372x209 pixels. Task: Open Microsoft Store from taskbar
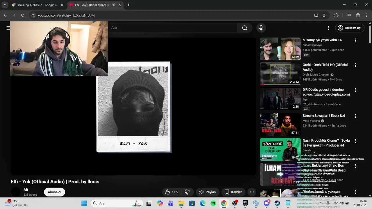192,203
